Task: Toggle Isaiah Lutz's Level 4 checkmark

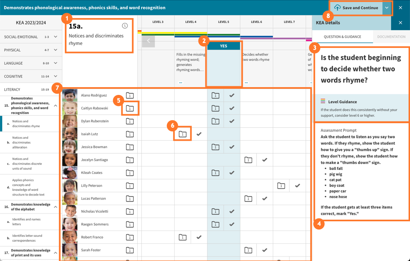Action: (x=199, y=134)
